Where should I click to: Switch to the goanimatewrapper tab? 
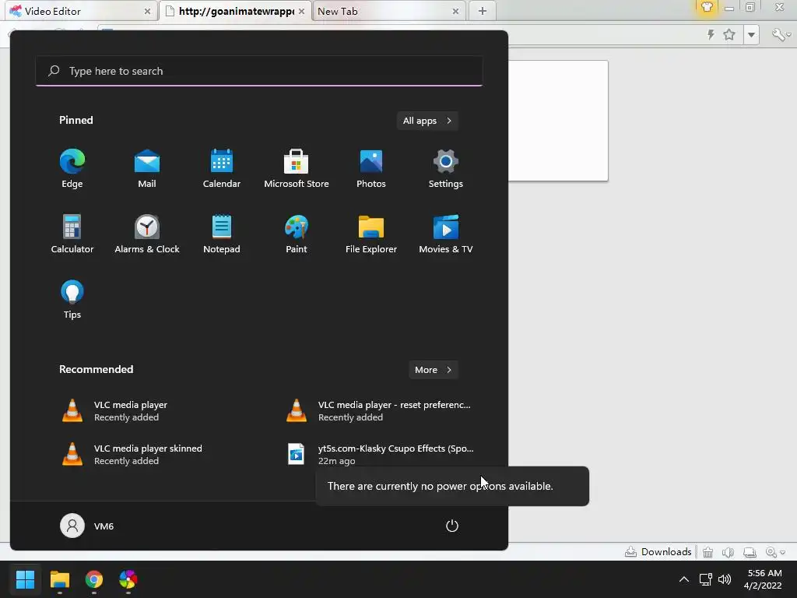tap(235, 11)
